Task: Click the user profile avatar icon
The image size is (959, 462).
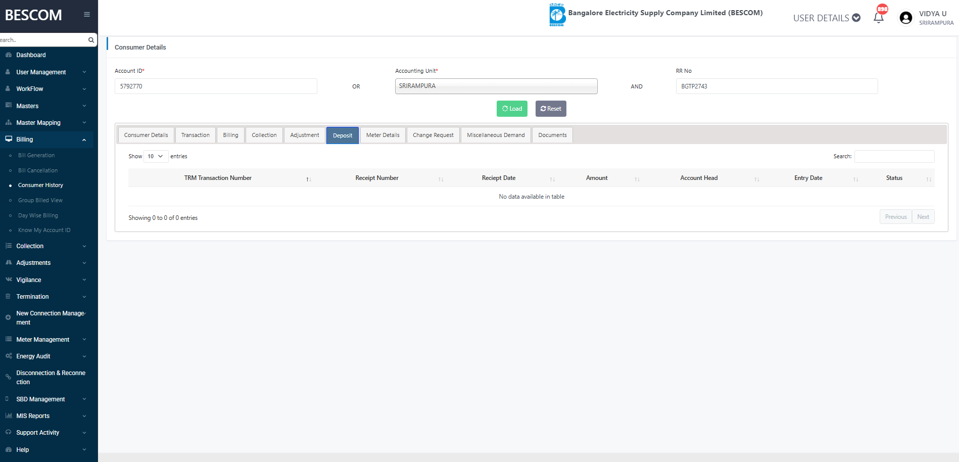Action: click(905, 18)
